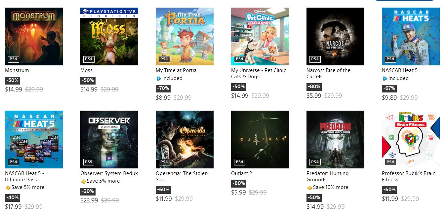This screenshot has height=213, width=448.
Task: Click the PS Now Included icon for NASCAR Heat 5
Action: click(385, 79)
